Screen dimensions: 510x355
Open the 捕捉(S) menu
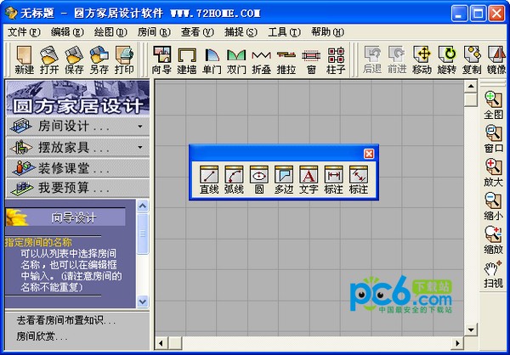click(x=241, y=32)
